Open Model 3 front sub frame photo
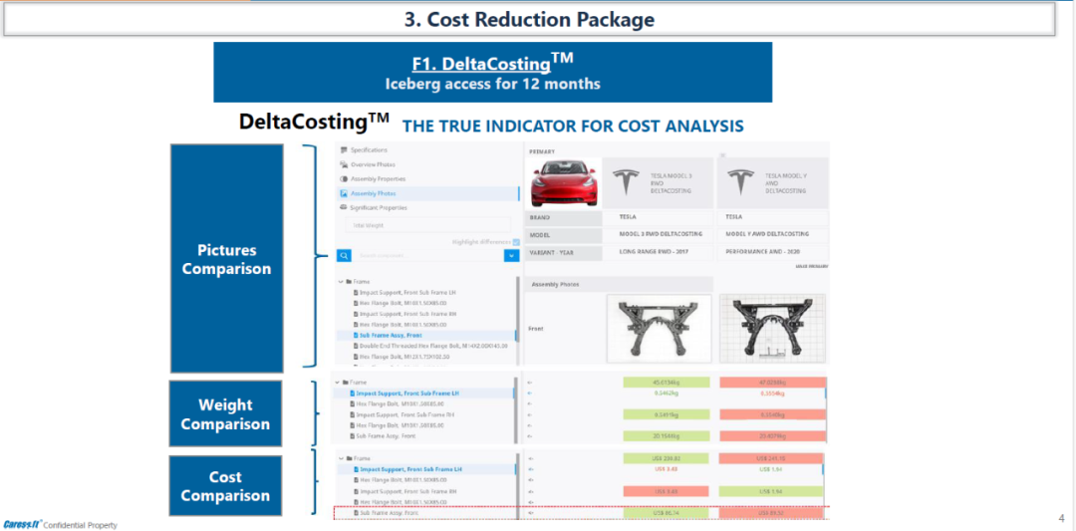Screen dimensions: 1076x531 tap(660, 329)
